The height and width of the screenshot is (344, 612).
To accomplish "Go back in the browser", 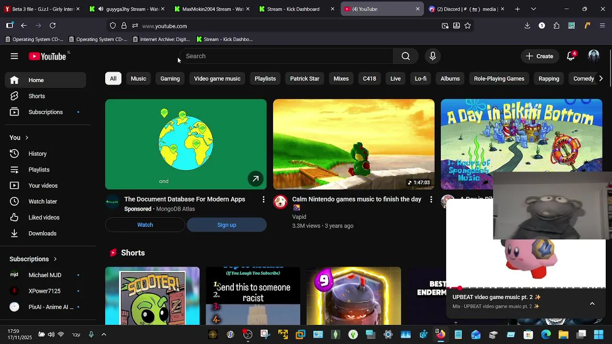I will tap(24, 26).
